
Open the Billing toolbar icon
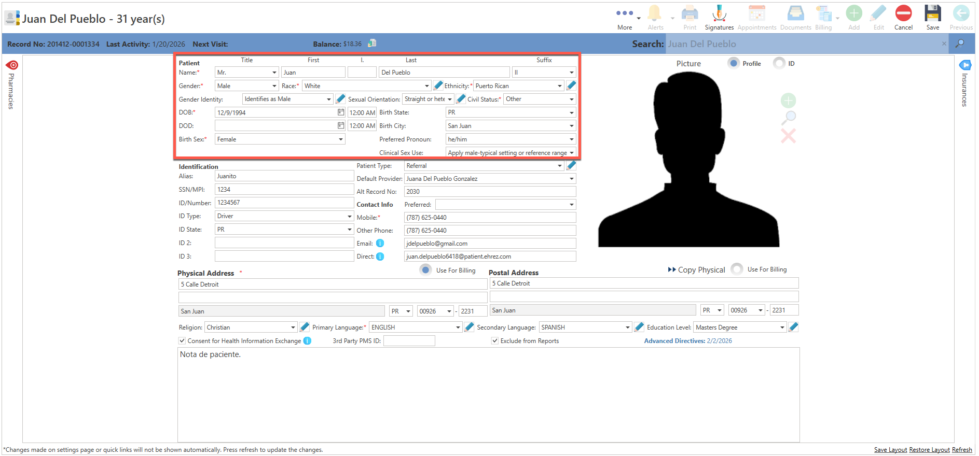pos(823,18)
